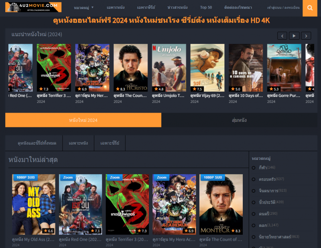321x248 pixels.
Task: Open the 4U2MOVIE.COM logo home link
Action: click(33, 7)
